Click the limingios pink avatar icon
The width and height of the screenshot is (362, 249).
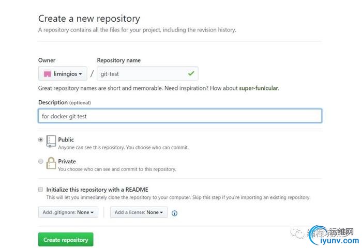pos(48,74)
